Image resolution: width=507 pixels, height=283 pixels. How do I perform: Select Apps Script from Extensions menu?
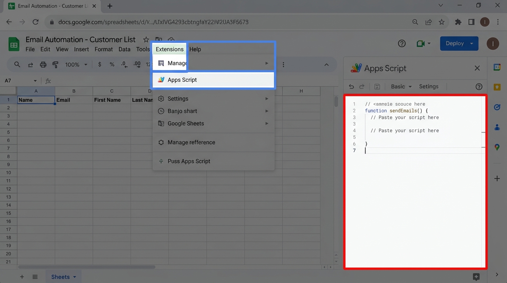[x=214, y=80]
